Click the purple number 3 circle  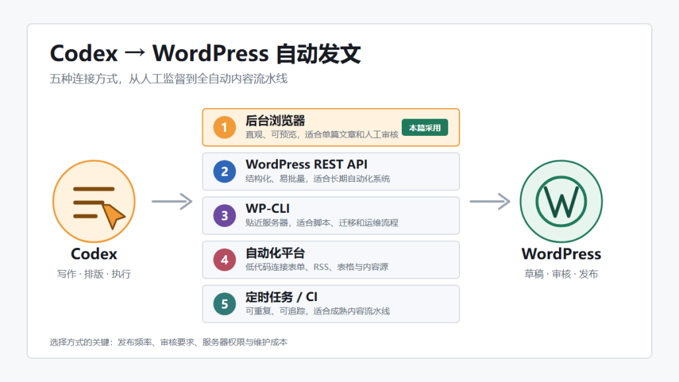click(x=224, y=216)
